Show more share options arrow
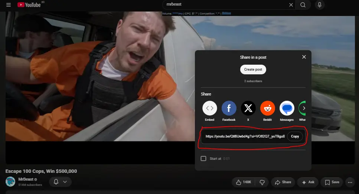359x194 pixels. click(x=304, y=108)
